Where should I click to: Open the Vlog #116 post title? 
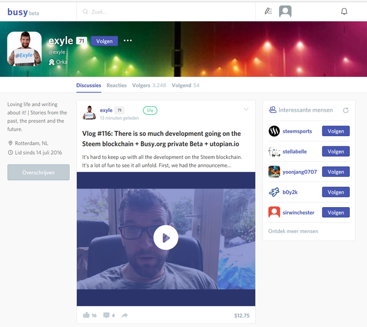click(162, 139)
